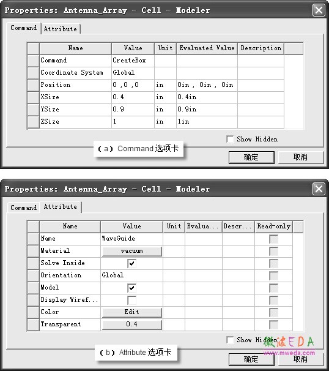Toggle Read-only checkbox for Material row
Screen dimensions: 329x371
click(273, 251)
